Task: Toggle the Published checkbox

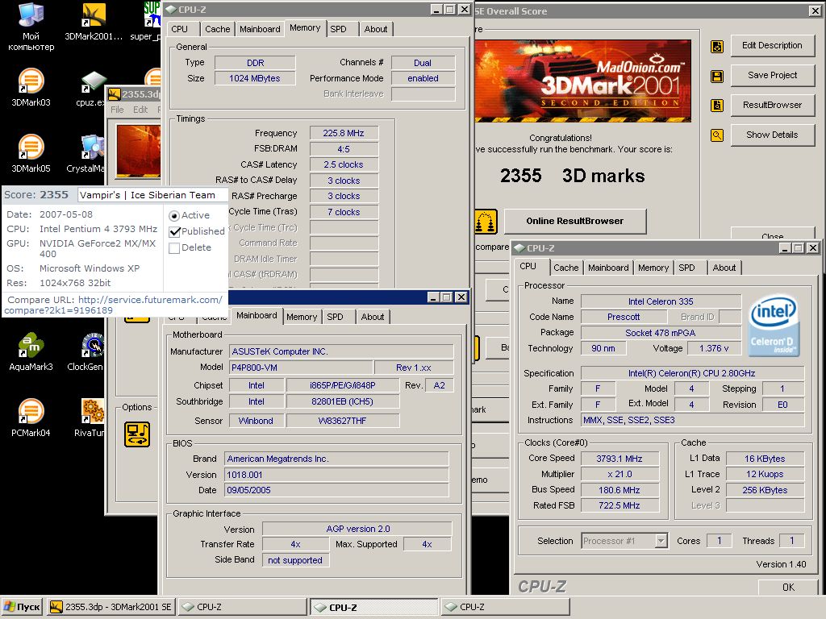Action: click(x=174, y=231)
